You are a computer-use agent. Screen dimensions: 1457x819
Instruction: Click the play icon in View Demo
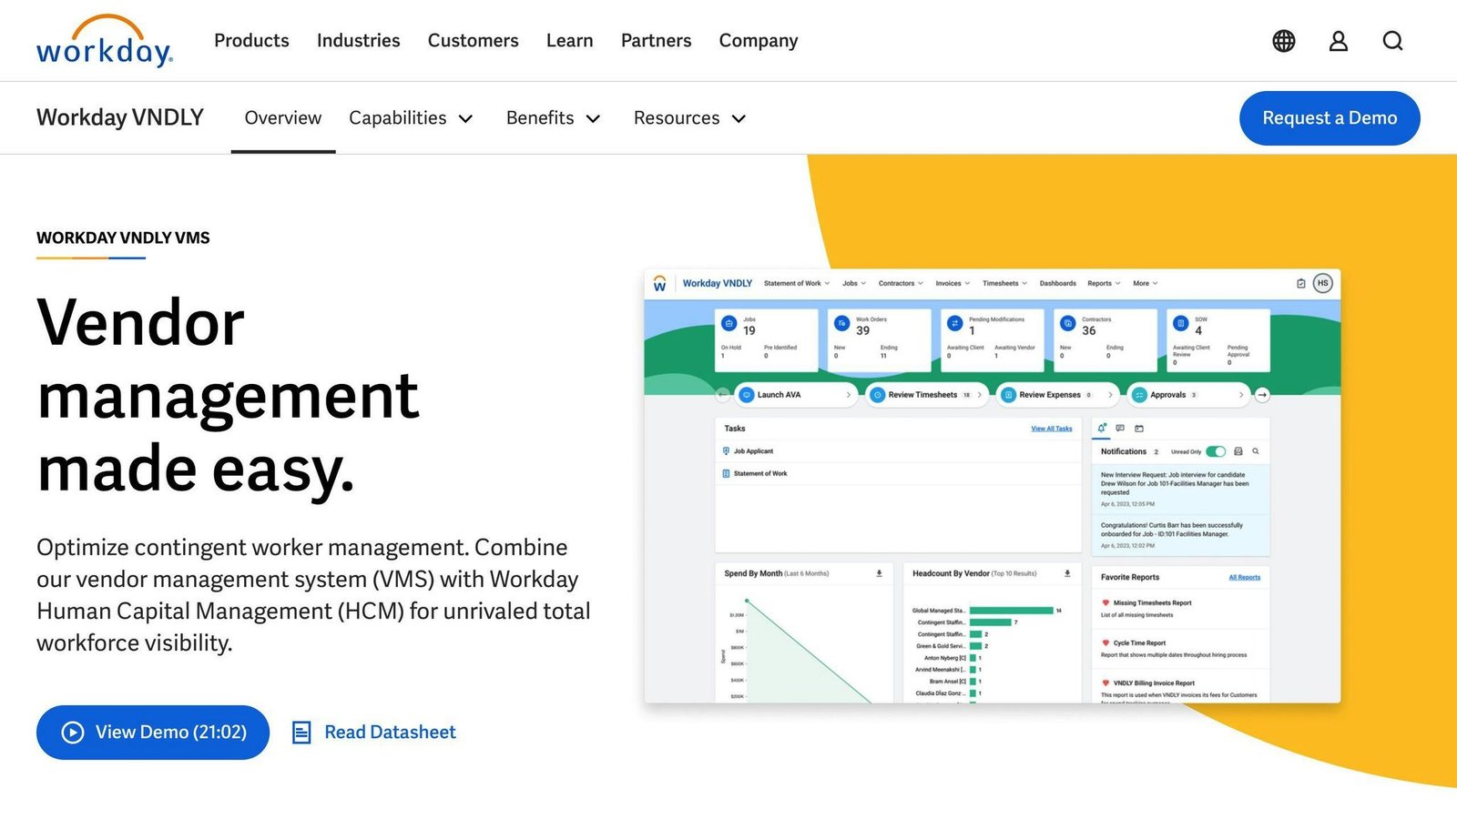click(73, 733)
